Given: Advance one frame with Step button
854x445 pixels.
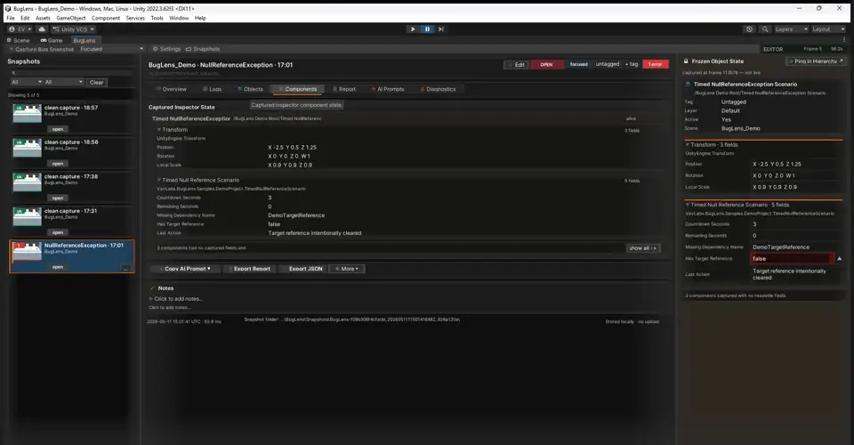Looking at the screenshot, I should click(441, 29).
